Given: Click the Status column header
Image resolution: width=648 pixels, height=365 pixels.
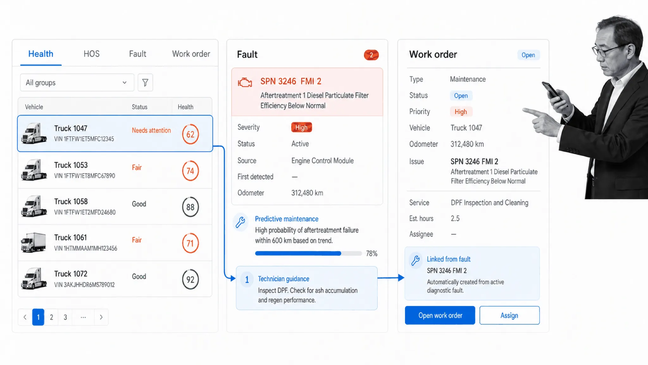Looking at the screenshot, I should click(x=140, y=107).
